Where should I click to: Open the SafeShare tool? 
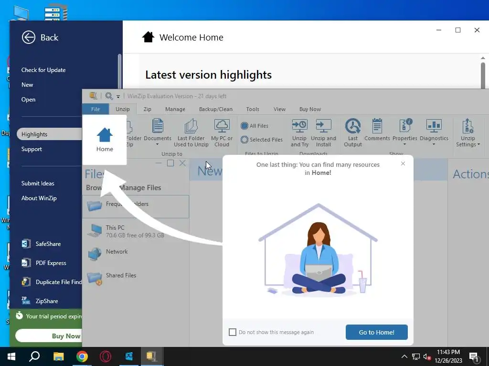click(x=41, y=244)
